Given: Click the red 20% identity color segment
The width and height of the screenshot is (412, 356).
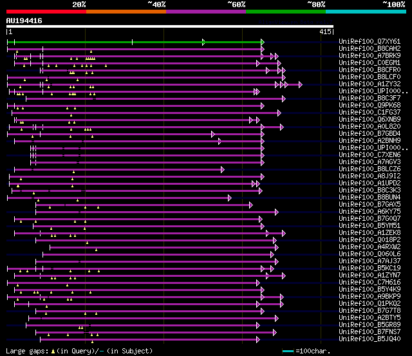Looking at the screenshot, I should 46,12.
